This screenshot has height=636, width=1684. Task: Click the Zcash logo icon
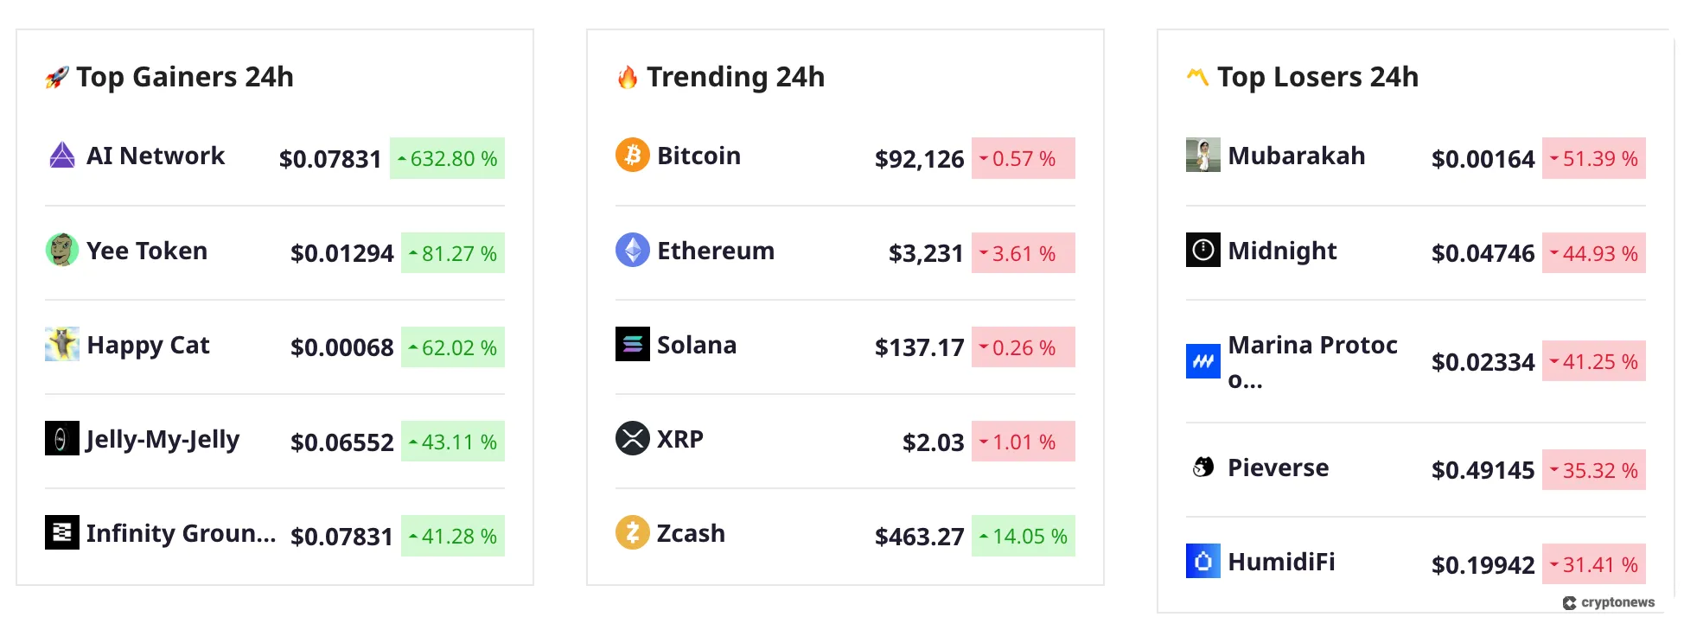click(634, 534)
